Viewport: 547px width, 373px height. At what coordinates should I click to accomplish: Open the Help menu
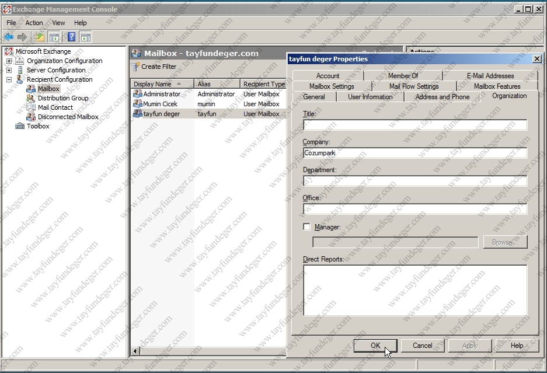click(80, 23)
